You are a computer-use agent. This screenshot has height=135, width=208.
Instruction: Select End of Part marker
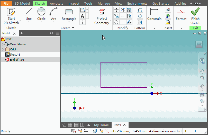(x=17, y=60)
